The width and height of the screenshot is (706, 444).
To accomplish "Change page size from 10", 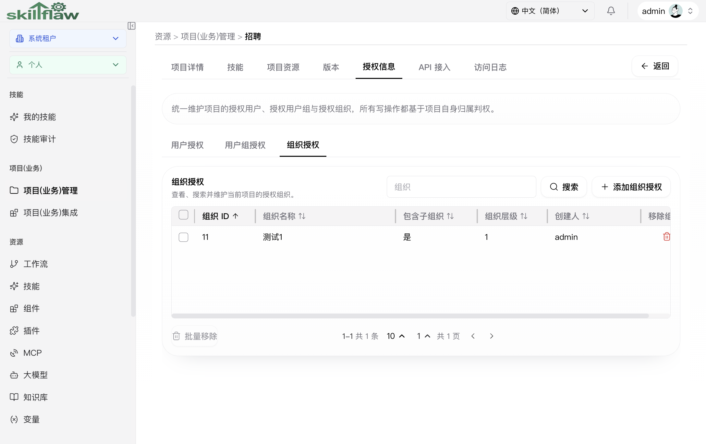I will [396, 336].
